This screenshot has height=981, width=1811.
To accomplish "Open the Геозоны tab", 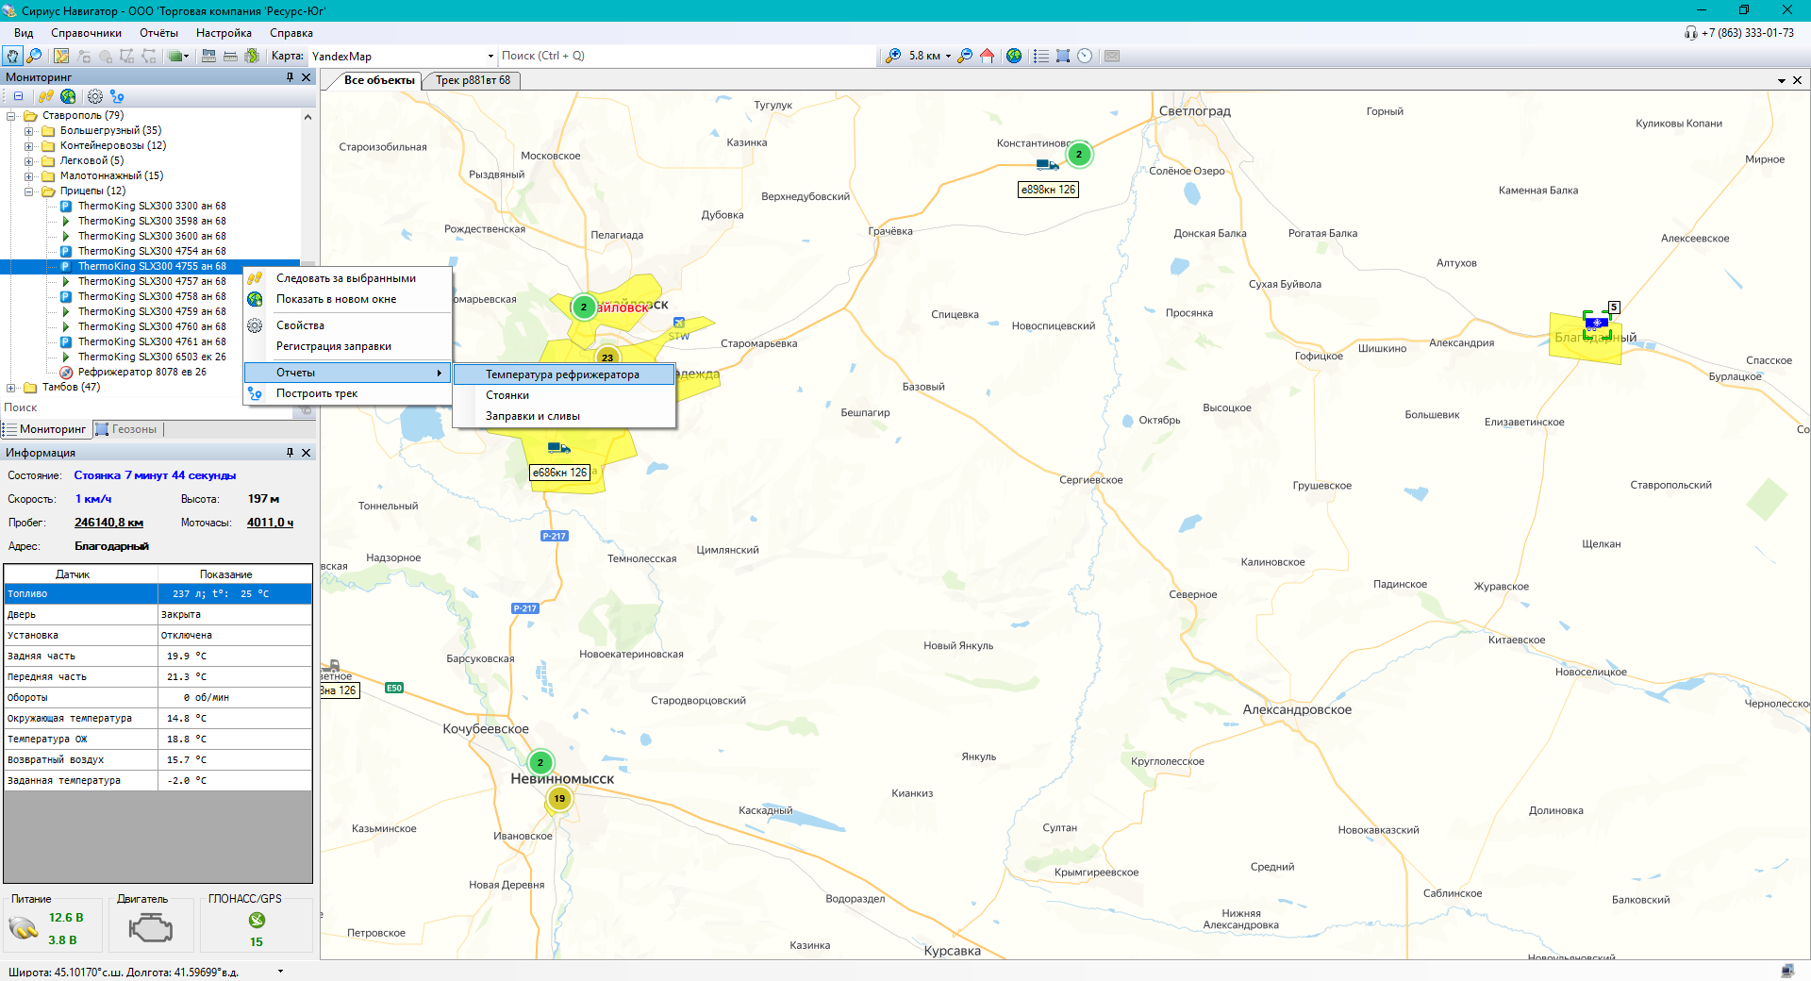I will tap(133, 429).
